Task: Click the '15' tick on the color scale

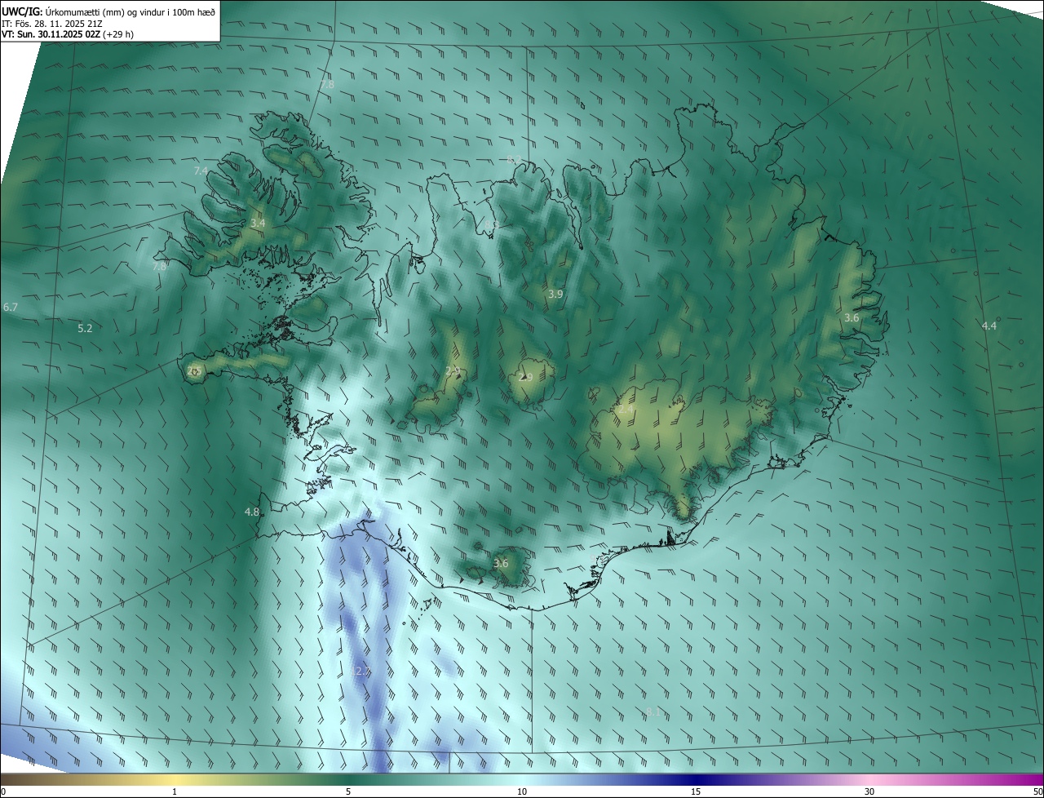Action: click(x=696, y=791)
